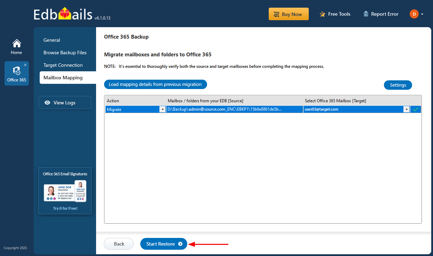
Task: Click the Migrate action cell text
Action: [x=114, y=109]
